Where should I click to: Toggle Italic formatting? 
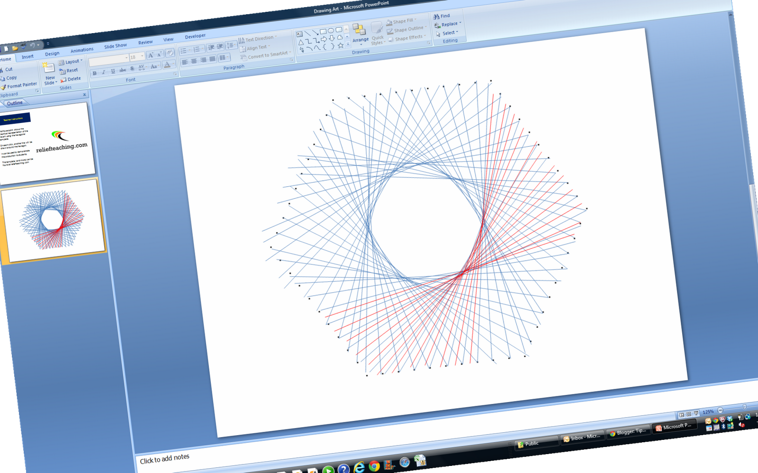coord(104,72)
